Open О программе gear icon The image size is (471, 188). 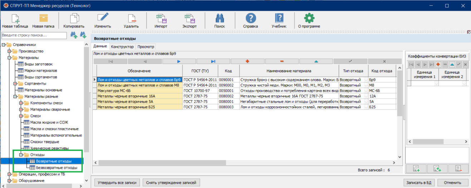[309, 19]
